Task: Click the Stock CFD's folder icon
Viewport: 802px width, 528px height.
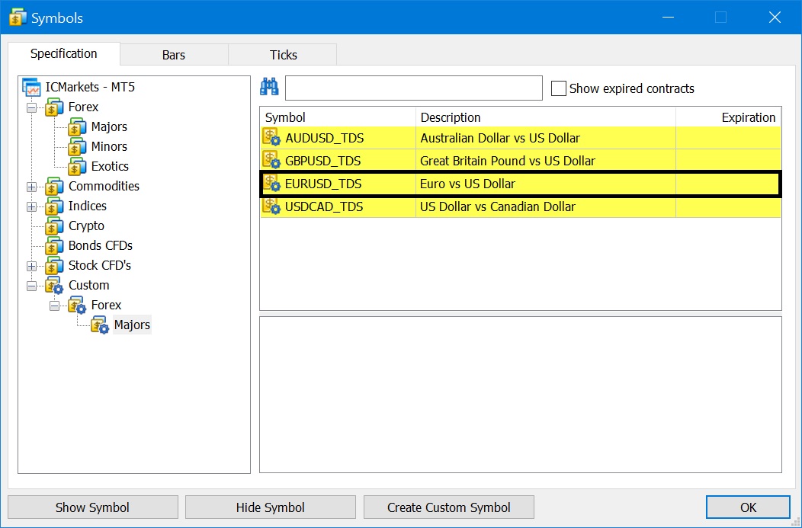Action: (54, 267)
